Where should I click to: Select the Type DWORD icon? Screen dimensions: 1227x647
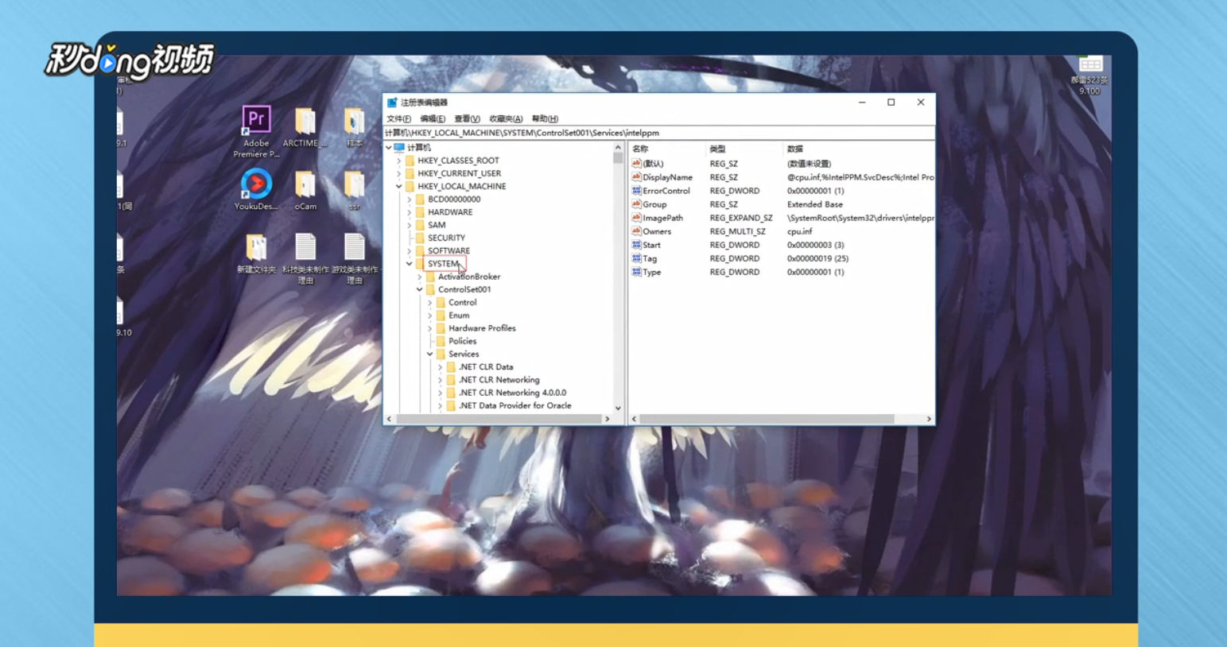[x=636, y=271]
